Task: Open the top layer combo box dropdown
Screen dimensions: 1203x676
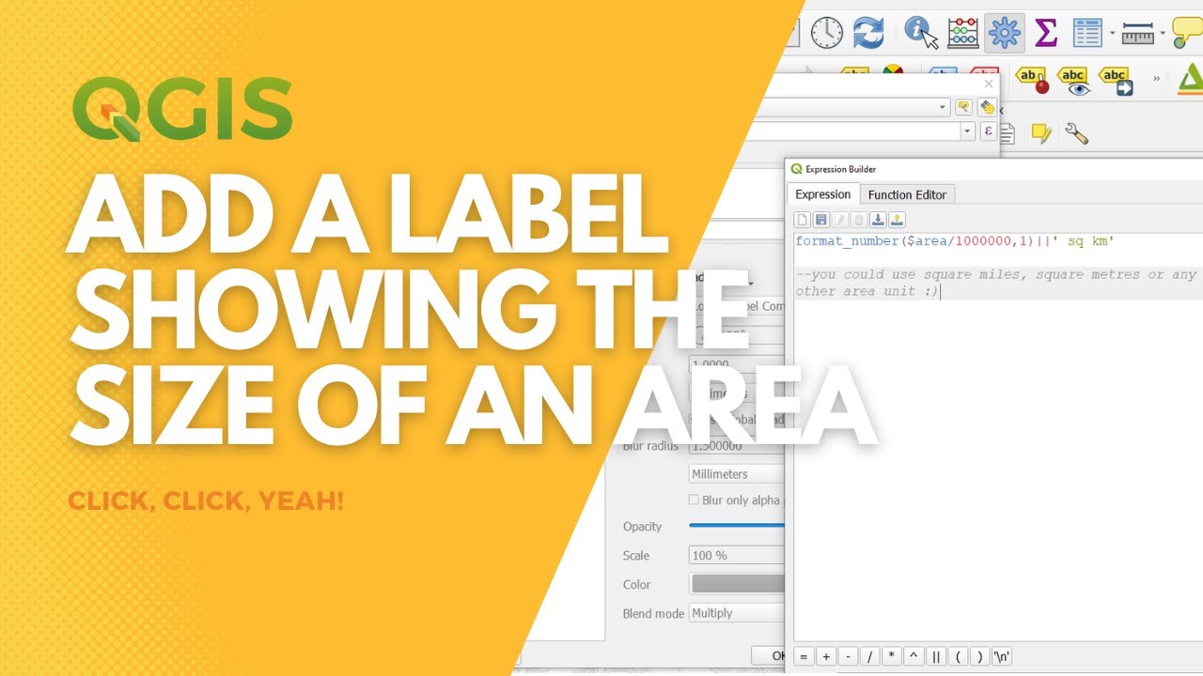Action: click(x=944, y=108)
